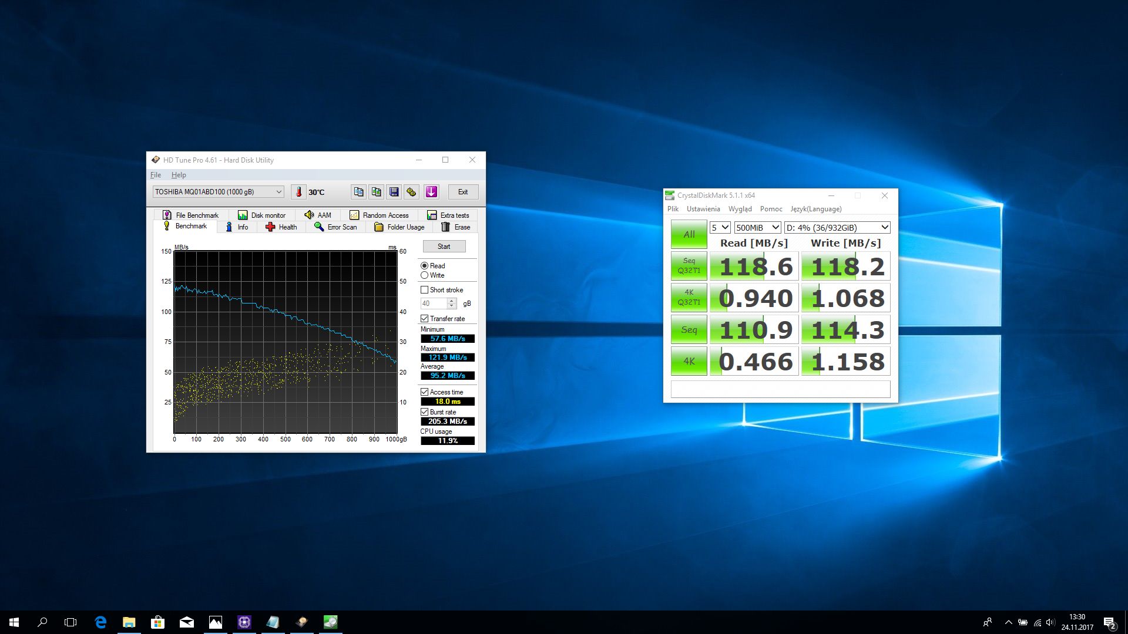Click the thermometer temperature icon
Screen dimensions: 1128x634
tap(298, 192)
